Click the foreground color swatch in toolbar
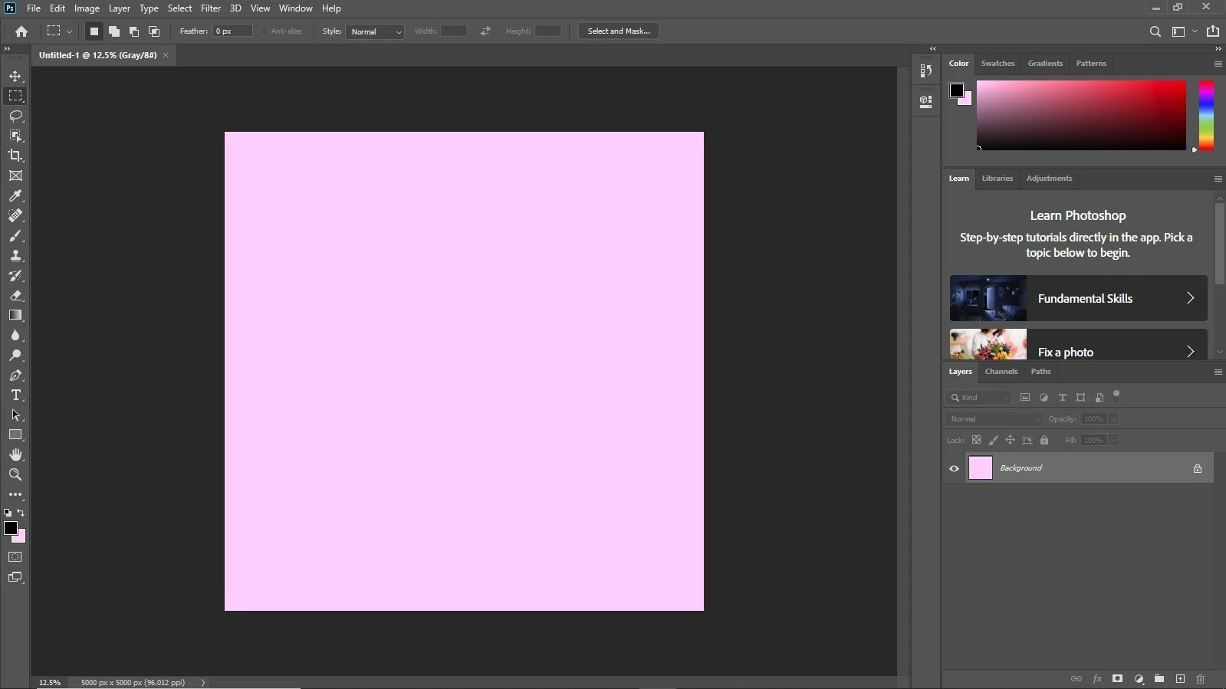Image resolution: width=1226 pixels, height=689 pixels. point(11,528)
